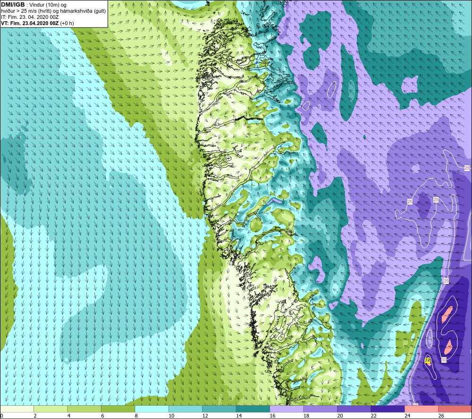Click the 20–22 m/s violet legend swatch
The width and height of the screenshot is (472, 419).
point(354,409)
